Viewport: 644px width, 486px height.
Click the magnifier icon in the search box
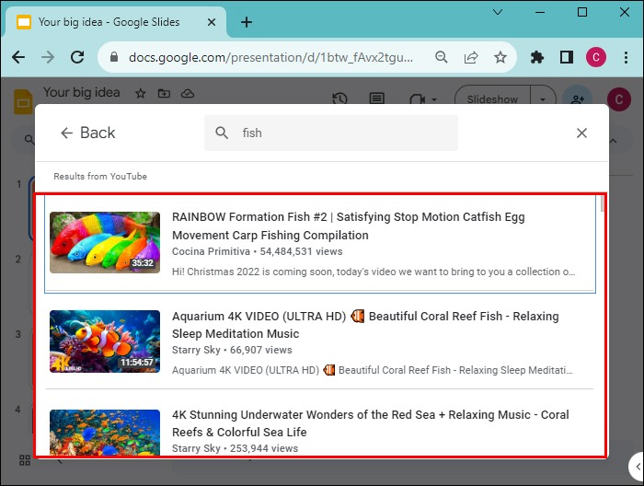[x=222, y=133]
